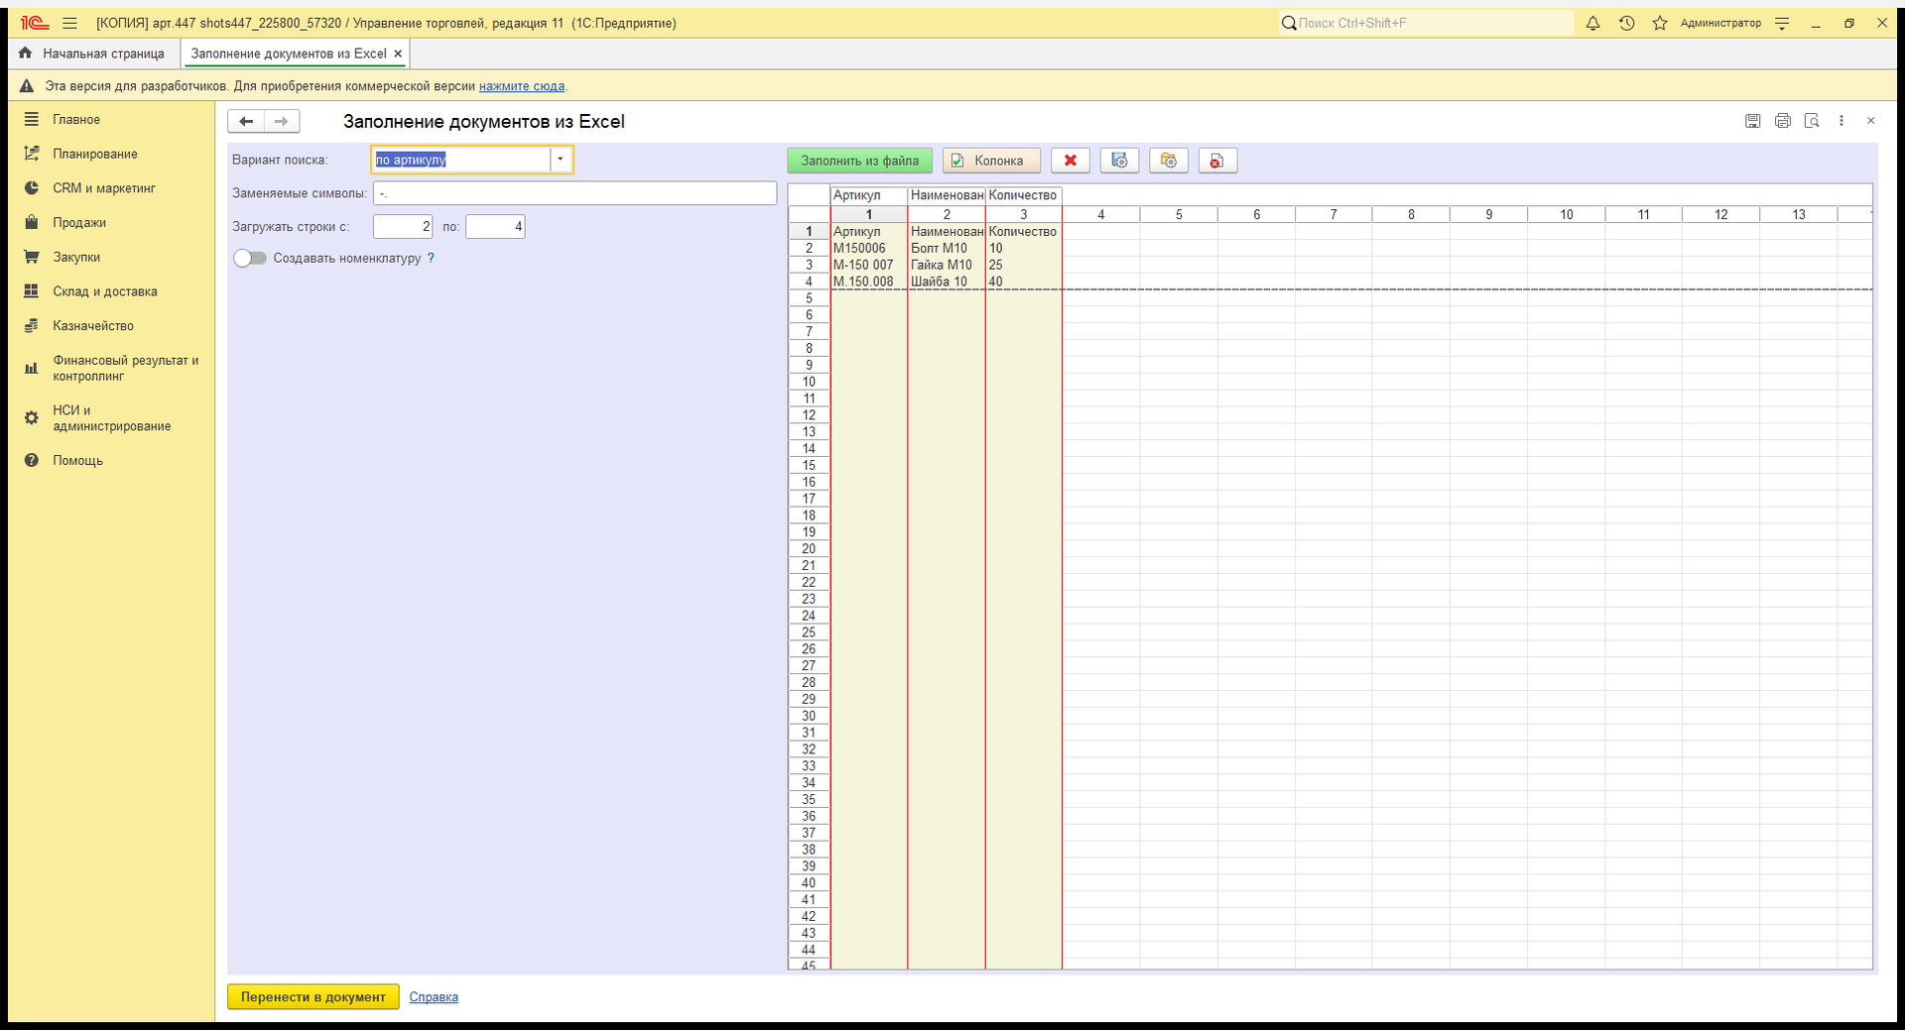Click the save settings disk-with-gear icon
This screenshot has width=1905, height=1030.
click(x=1119, y=161)
